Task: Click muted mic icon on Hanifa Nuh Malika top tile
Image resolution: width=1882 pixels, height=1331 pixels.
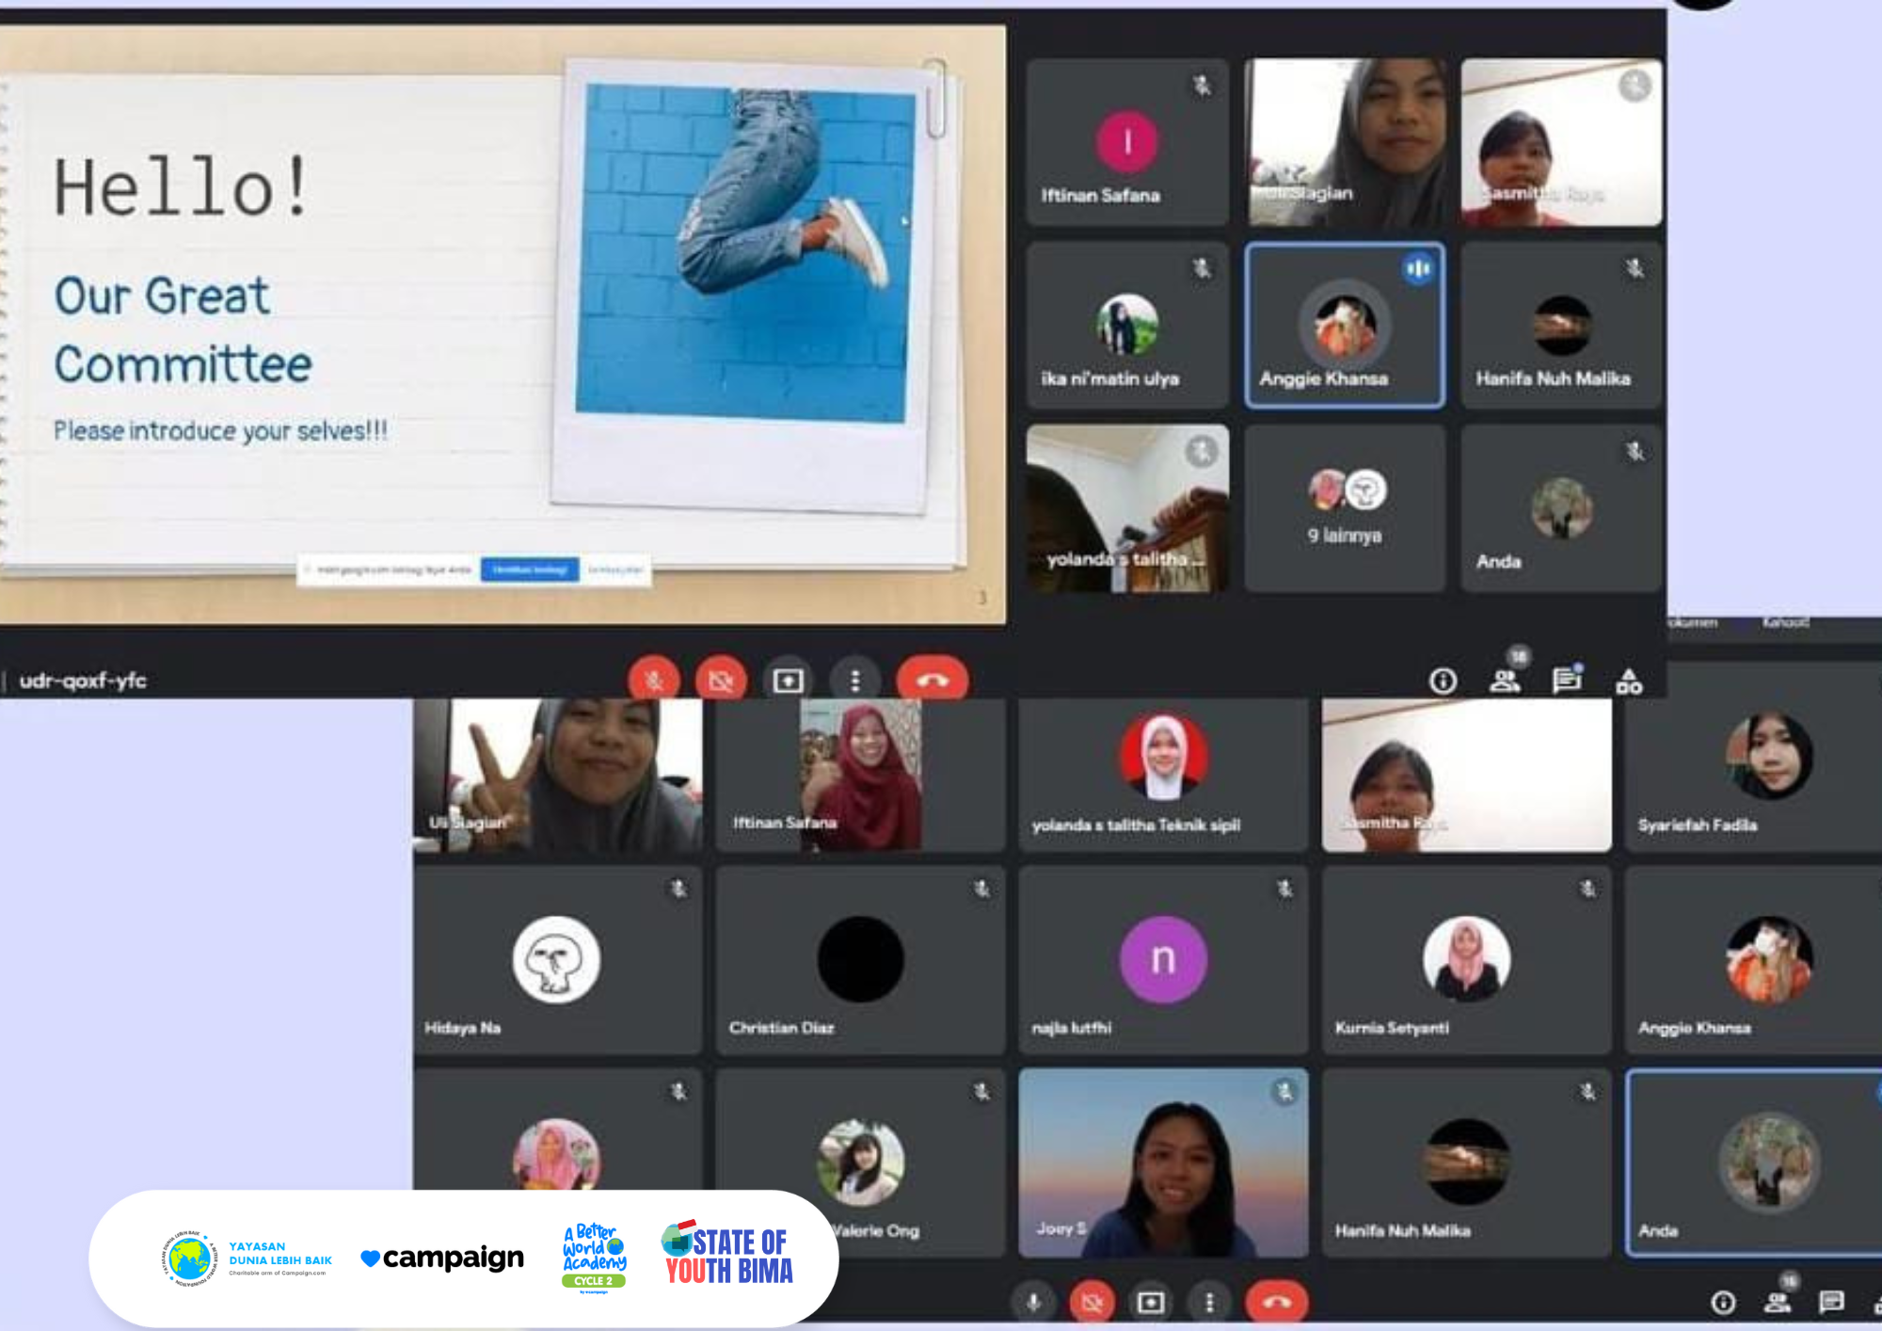Action: pos(1635,268)
